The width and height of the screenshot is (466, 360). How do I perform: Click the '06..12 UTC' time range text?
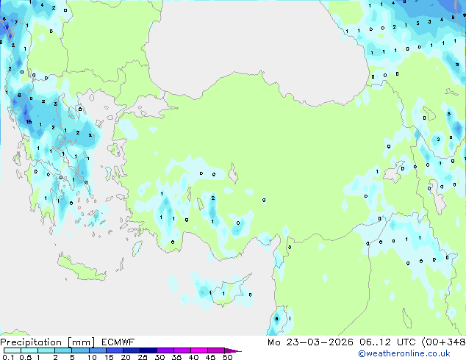(387, 342)
